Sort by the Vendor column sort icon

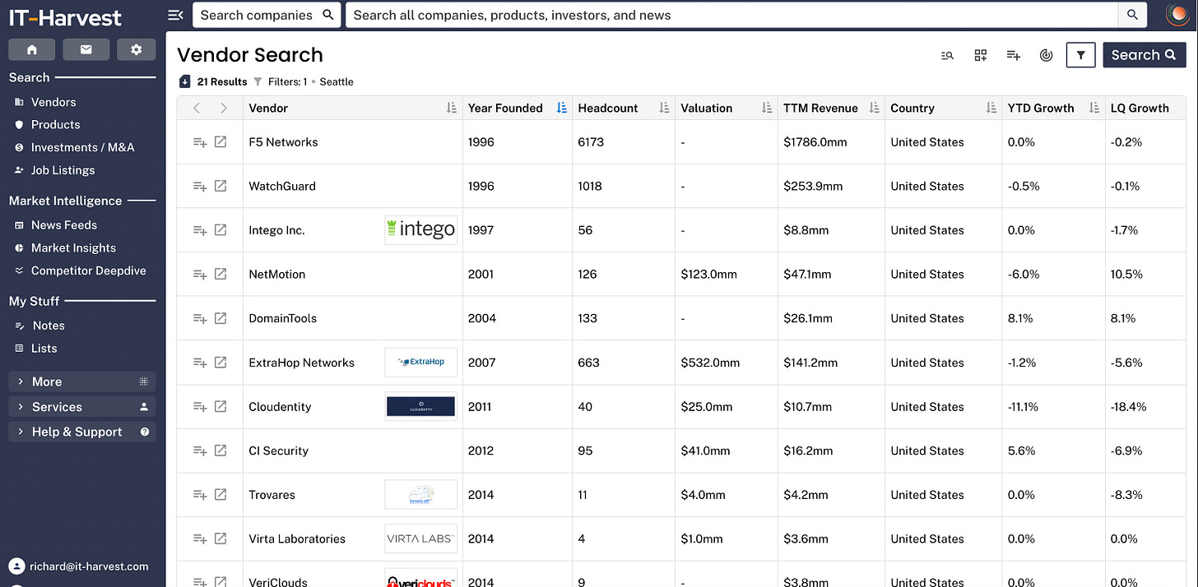tap(451, 108)
